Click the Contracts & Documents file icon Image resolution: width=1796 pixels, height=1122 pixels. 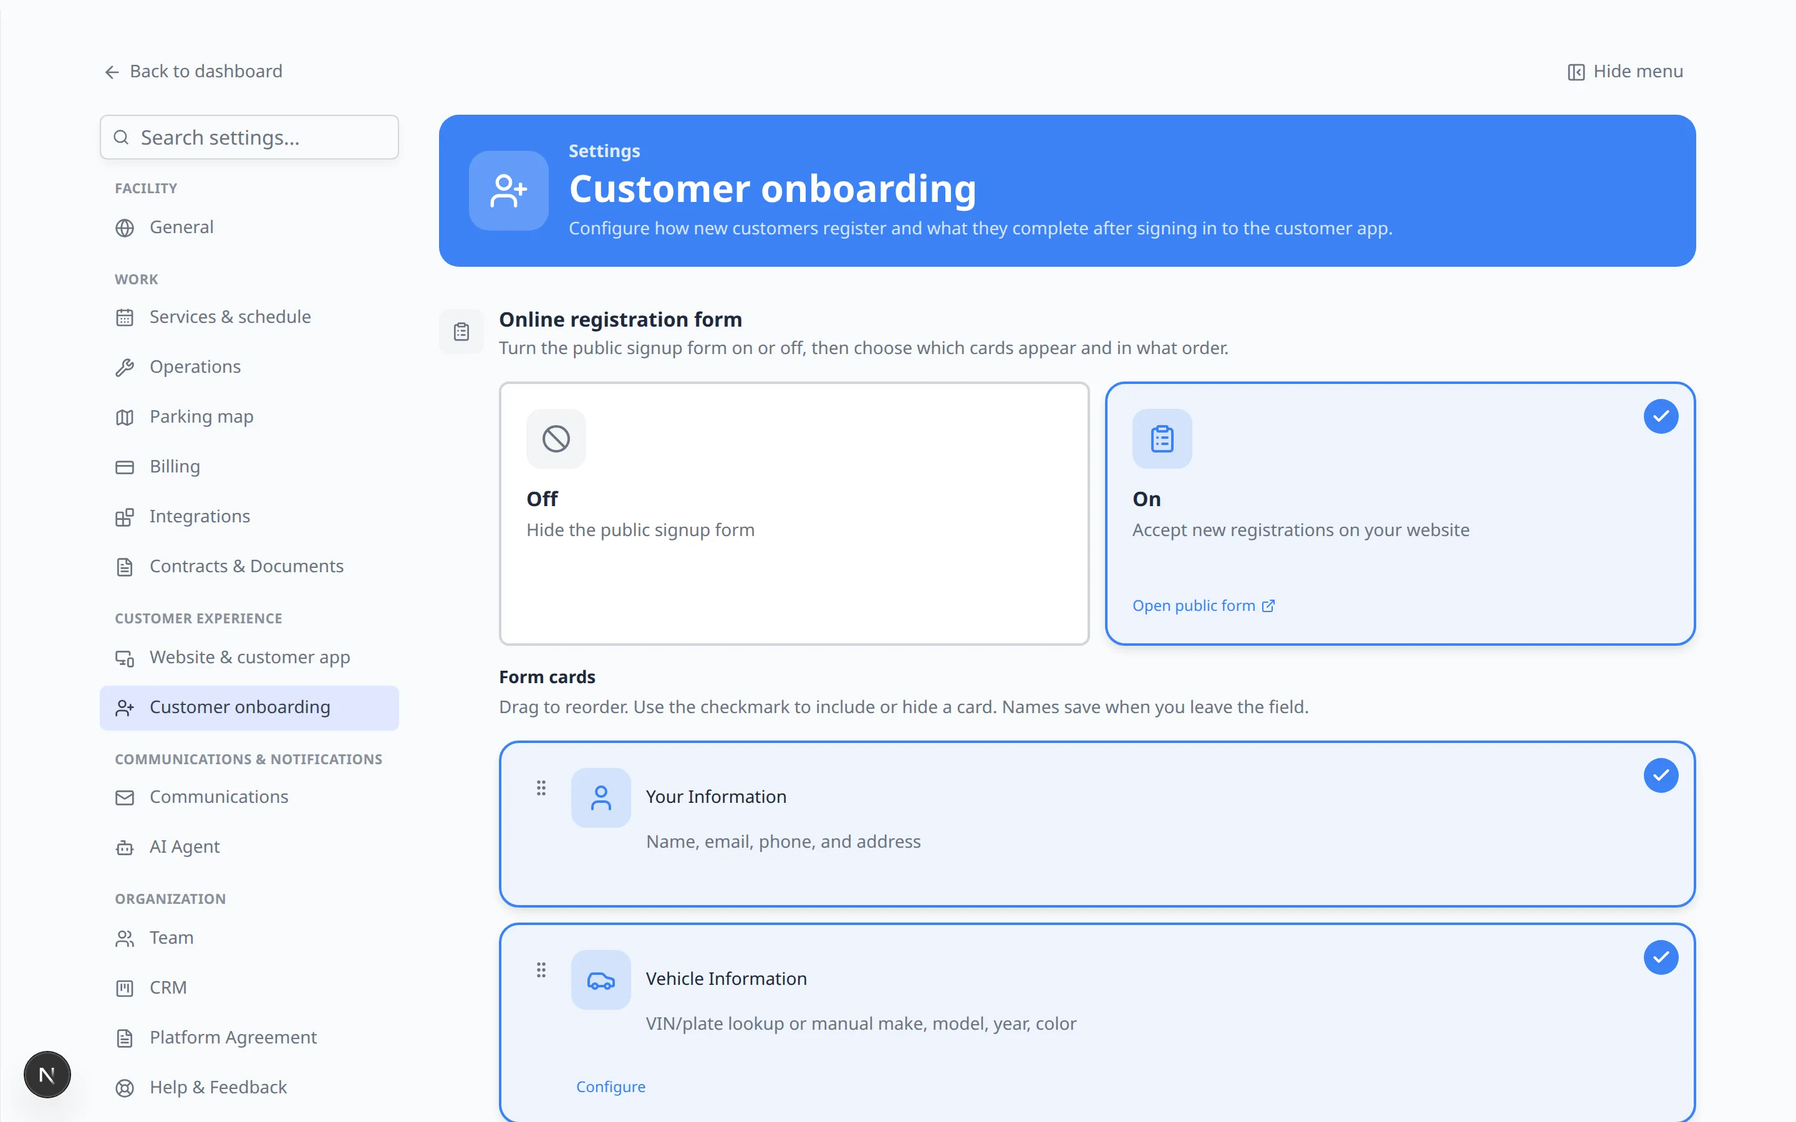pos(125,567)
